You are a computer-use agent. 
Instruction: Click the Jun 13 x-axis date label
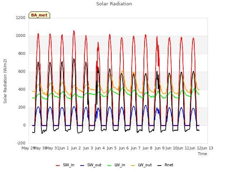coord(207,148)
